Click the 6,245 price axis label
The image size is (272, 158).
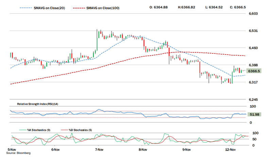coord(254,100)
